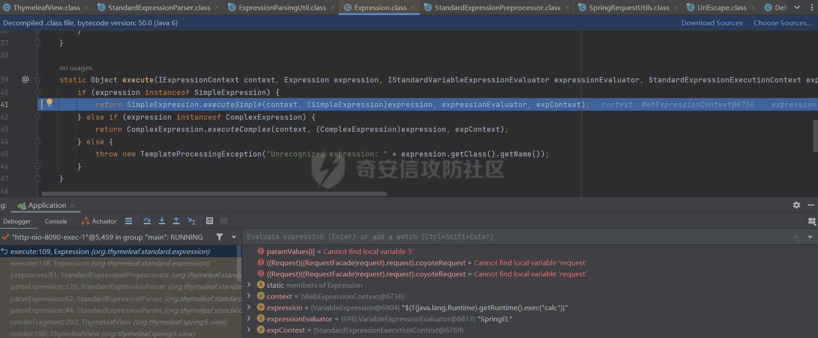
Task: Switch to the StandardExpressionParser.class tab
Action: click(x=159, y=7)
